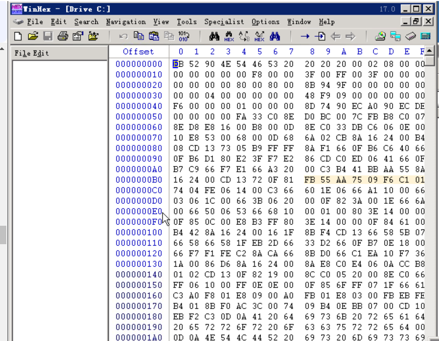Viewport: 439px width, 341px height.
Task: Click the Forward navigation arrow
Action: (350, 36)
